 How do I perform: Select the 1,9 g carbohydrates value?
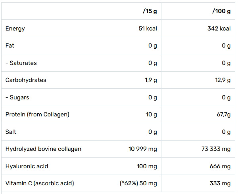coord(151,80)
